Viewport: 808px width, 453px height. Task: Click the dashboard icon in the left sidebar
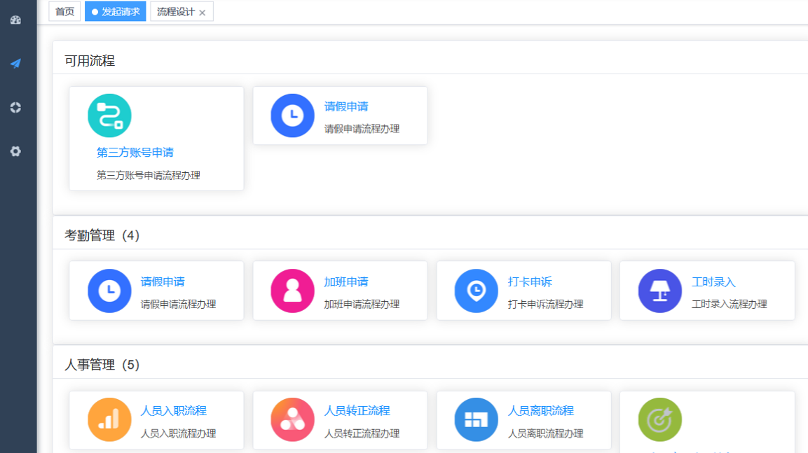point(15,20)
